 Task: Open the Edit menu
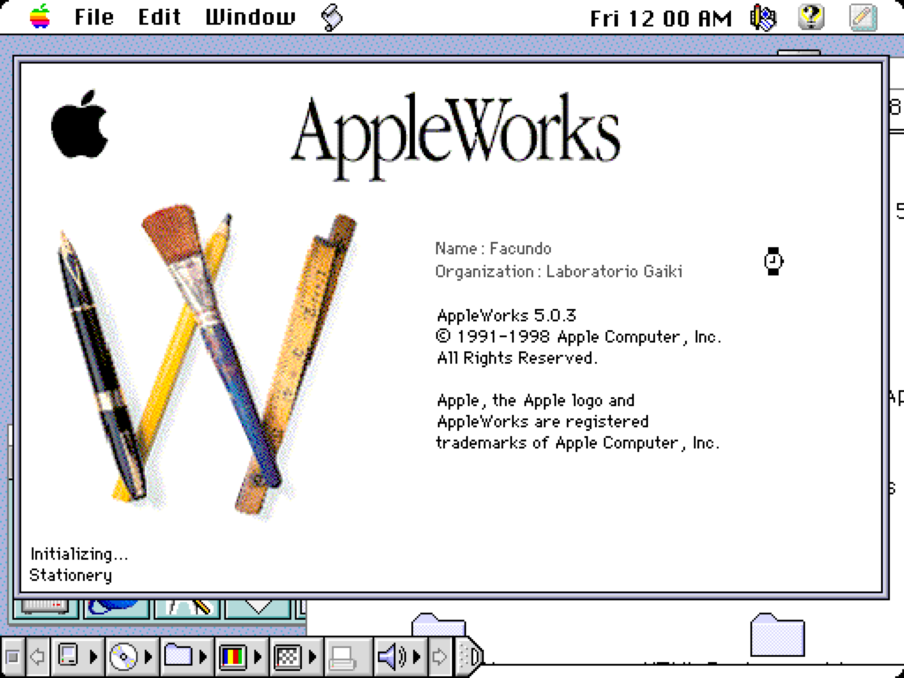(x=160, y=17)
